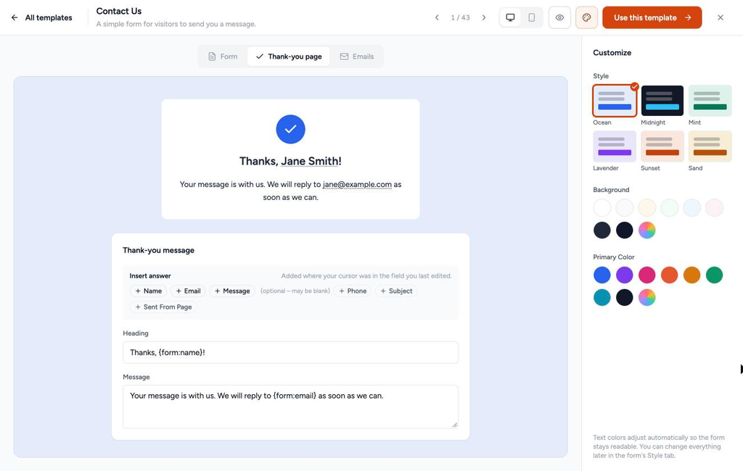Switch to desktop preview

[510, 17]
